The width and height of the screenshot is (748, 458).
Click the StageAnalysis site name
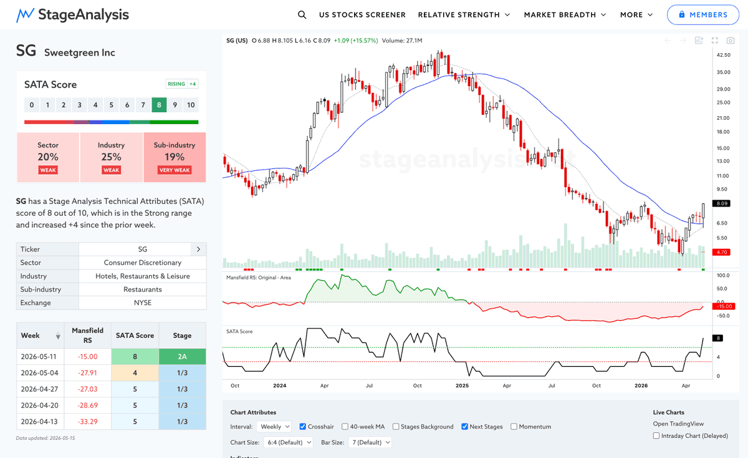[84, 14]
